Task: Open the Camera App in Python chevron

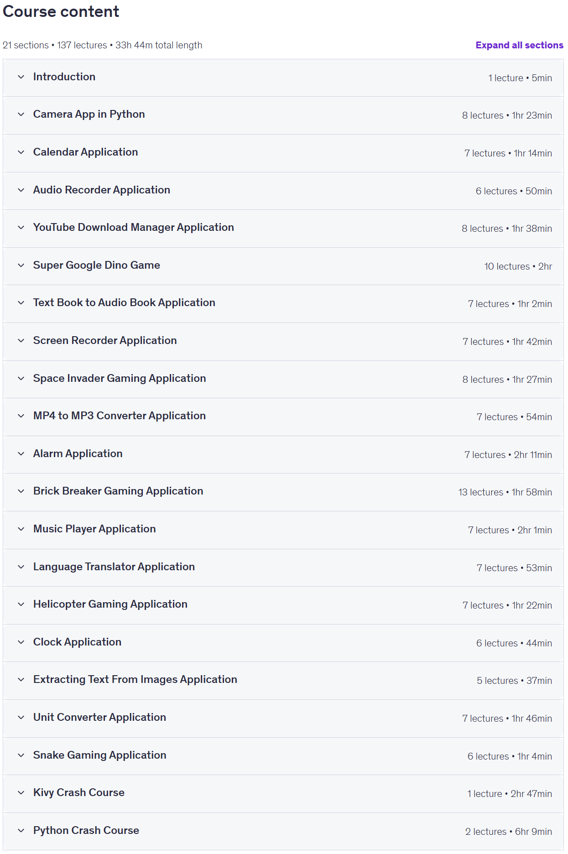Action: pyautogui.click(x=21, y=115)
